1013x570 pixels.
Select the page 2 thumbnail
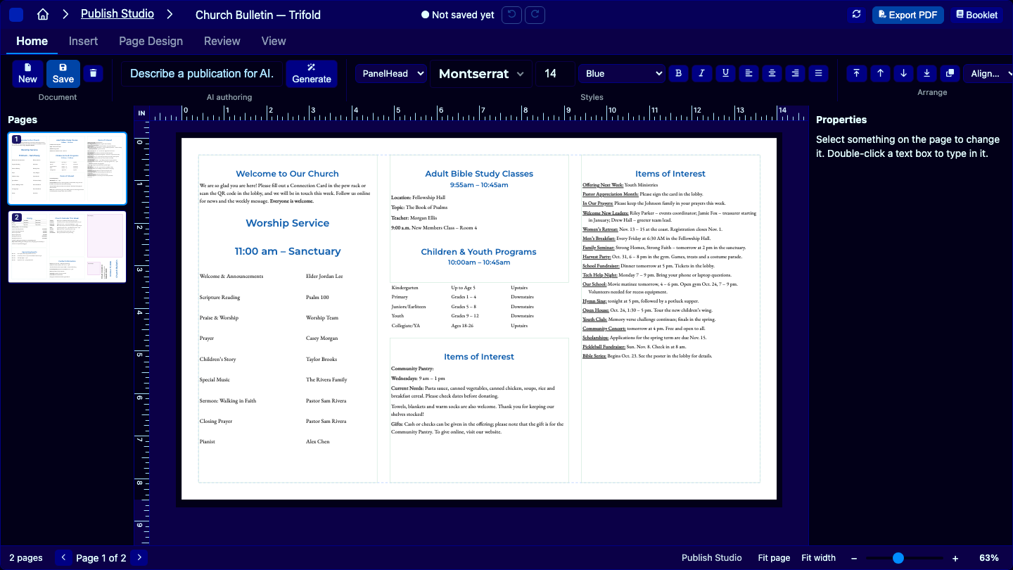(x=67, y=247)
